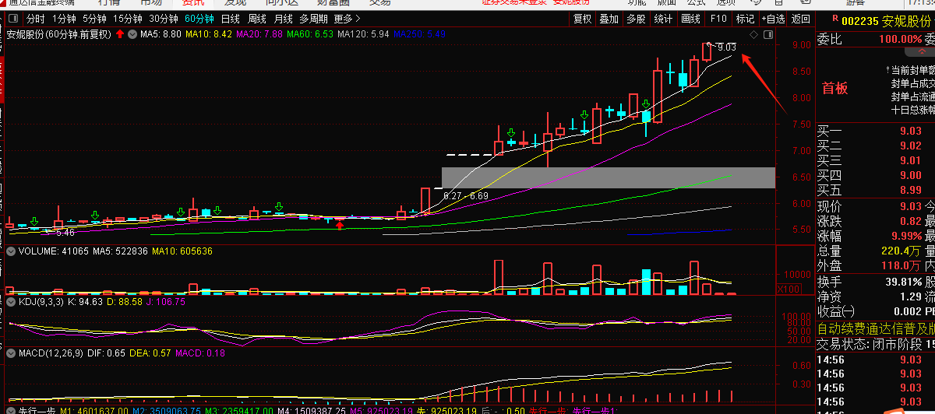Switch to 1分钟 chart period

tap(64, 19)
